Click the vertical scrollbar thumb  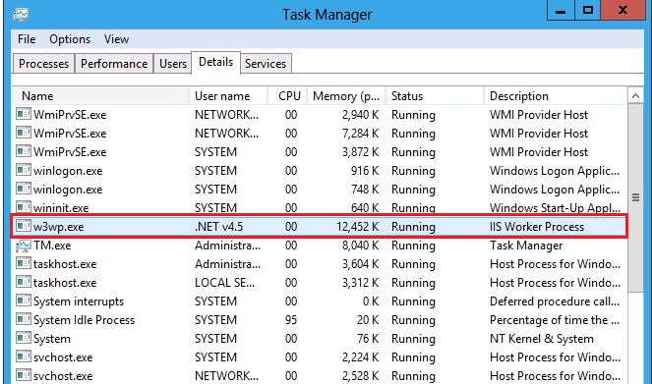click(x=635, y=197)
